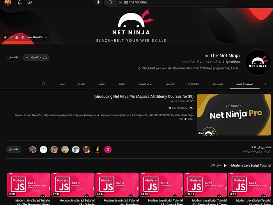Open the purple Twitch icon link on the banner

[x=23, y=37]
